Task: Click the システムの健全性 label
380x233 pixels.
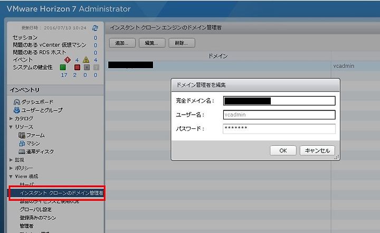Action: click(x=33, y=67)
